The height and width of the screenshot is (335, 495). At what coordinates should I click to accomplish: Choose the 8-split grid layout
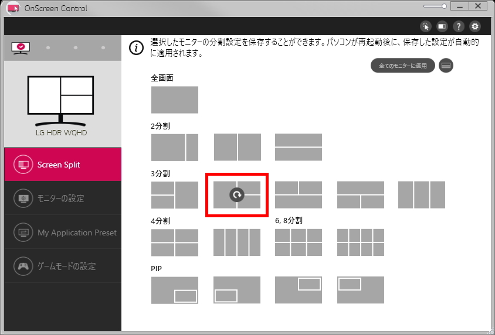tap(361, 242)
